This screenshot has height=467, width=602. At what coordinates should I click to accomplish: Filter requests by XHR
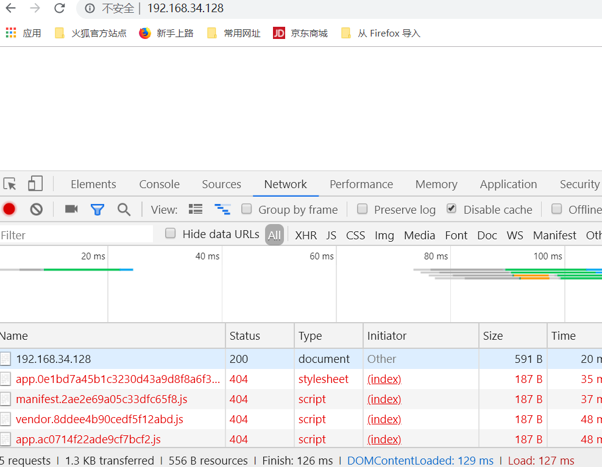pyautogui.click(x=306, y=235)
